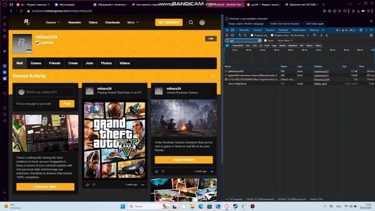375x211 pixels.
Task: Reload the page with refresh icon
Action: [x=21, y=11]
